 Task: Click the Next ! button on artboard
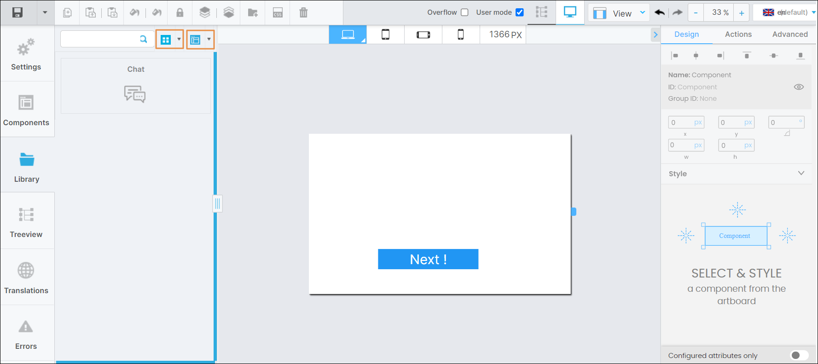(x=428, y=259)
